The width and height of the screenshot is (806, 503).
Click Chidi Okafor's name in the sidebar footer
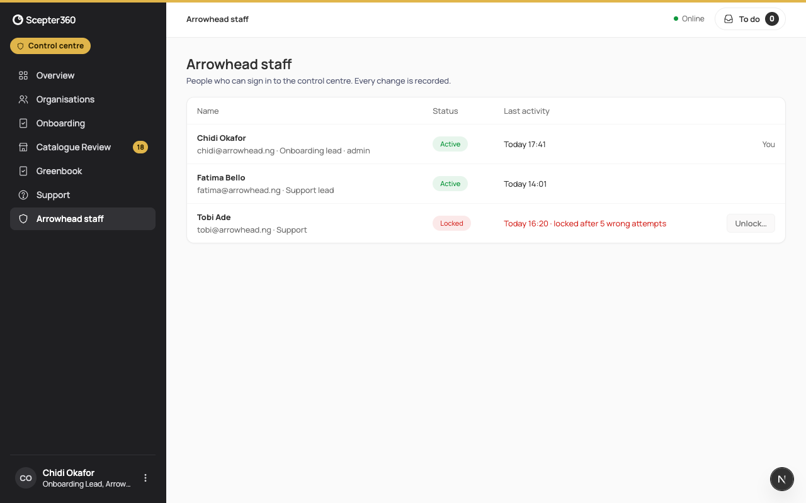(x=69, y=473)
